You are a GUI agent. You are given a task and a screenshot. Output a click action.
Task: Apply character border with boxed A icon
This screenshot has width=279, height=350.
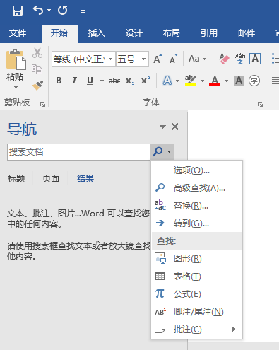255,59
